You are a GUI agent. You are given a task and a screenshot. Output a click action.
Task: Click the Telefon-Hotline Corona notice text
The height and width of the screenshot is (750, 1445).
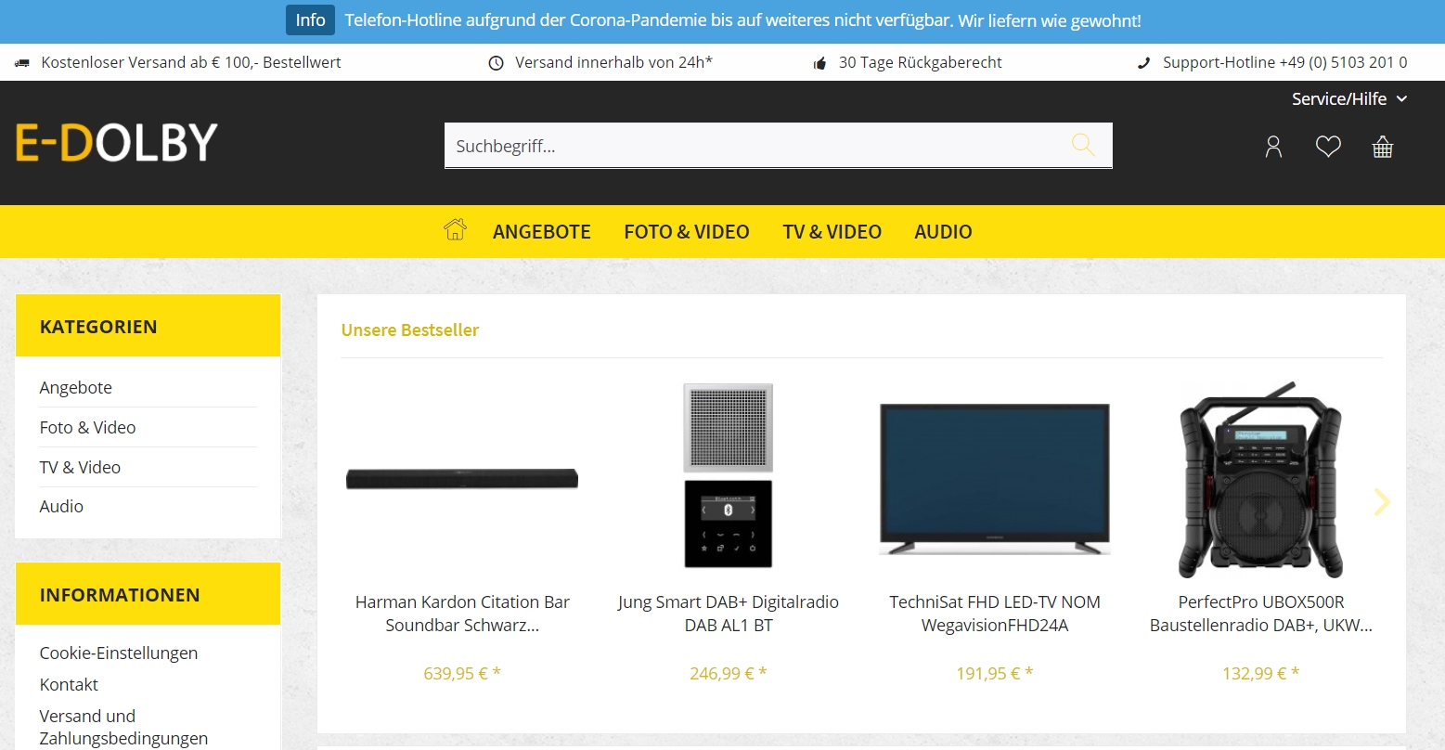[x=742, y=20]
